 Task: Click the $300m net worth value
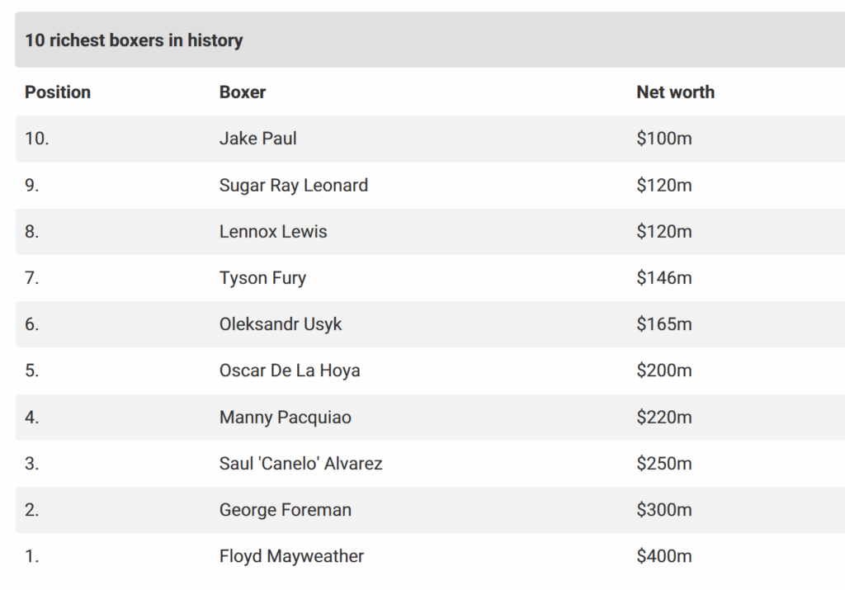pos(663,510)
